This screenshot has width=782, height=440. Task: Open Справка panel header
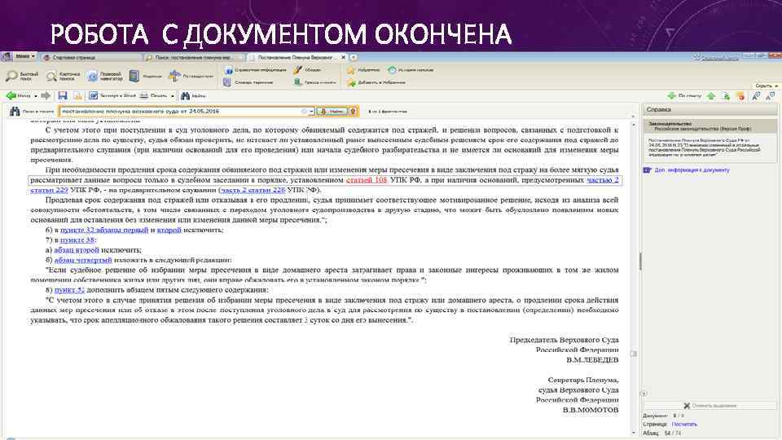click(710, 109)
